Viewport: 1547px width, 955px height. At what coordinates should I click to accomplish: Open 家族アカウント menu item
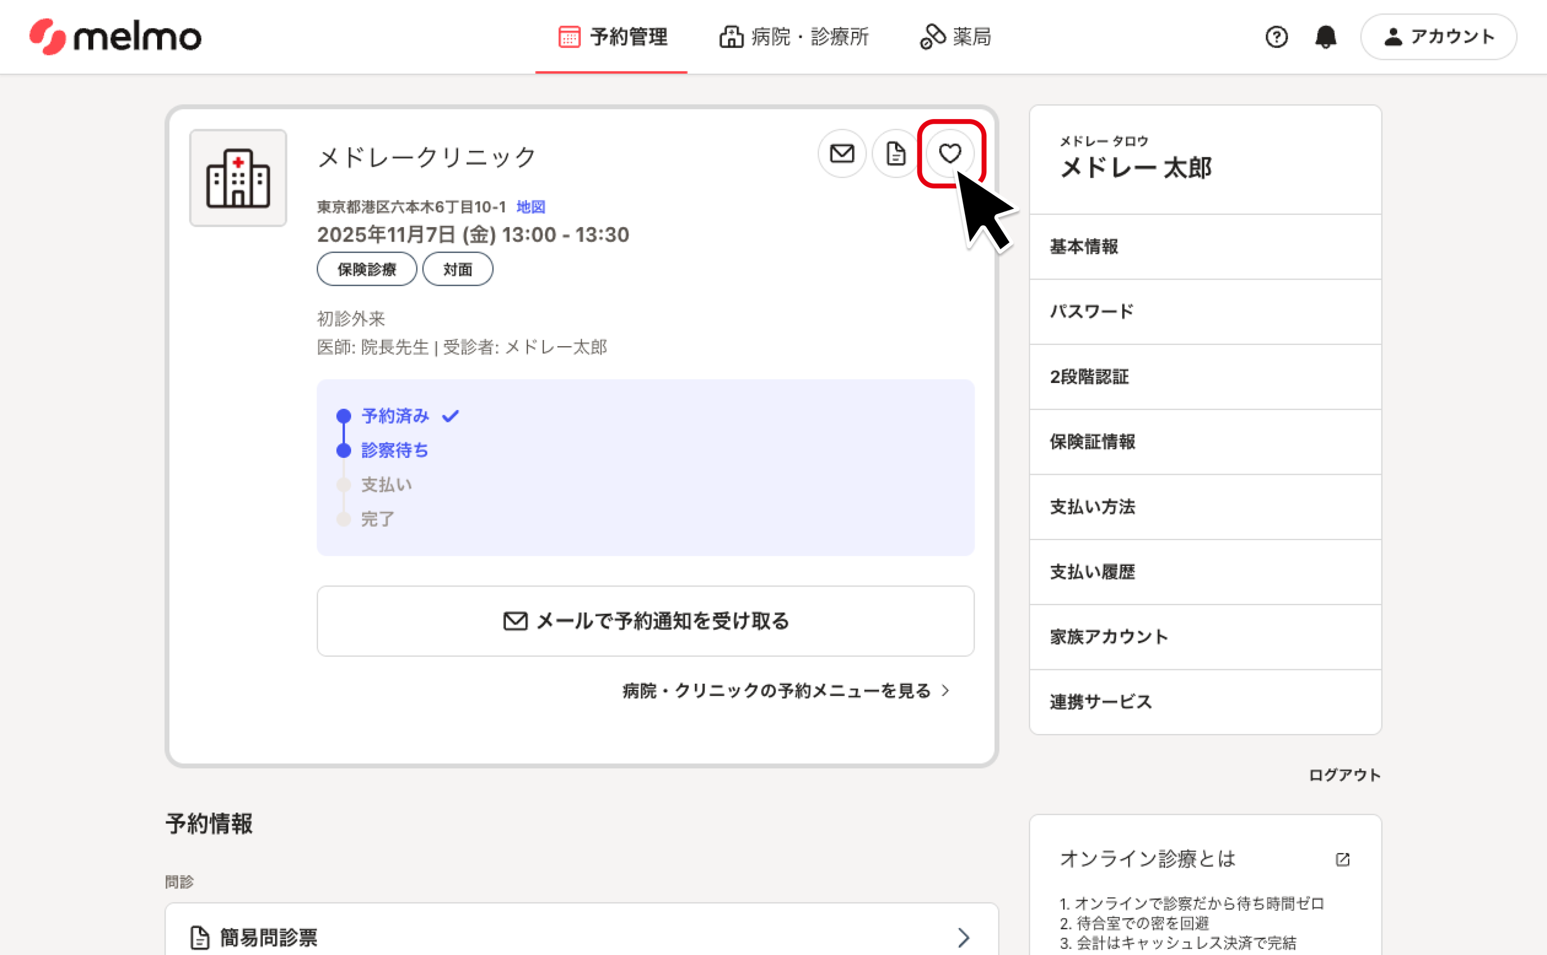(x=1109, y=637)
